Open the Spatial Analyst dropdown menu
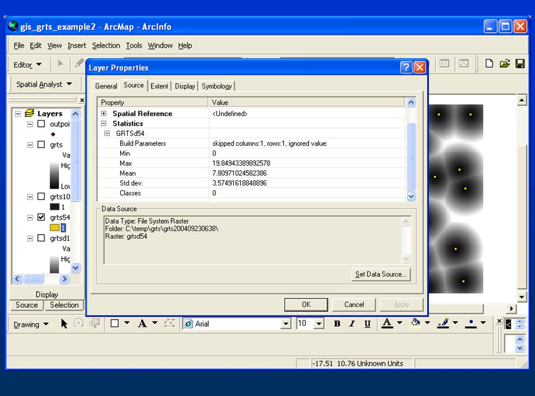The height and width of the screenshot is (396, 535). 44,84
